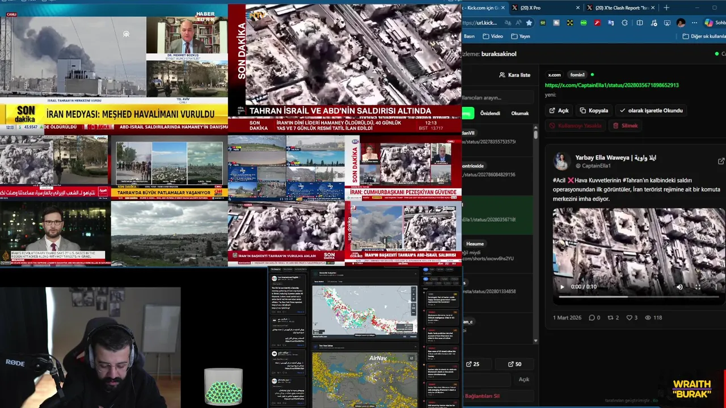
Task: Click olarak işaretle Okundu button
Action: (x=651, y=110)
